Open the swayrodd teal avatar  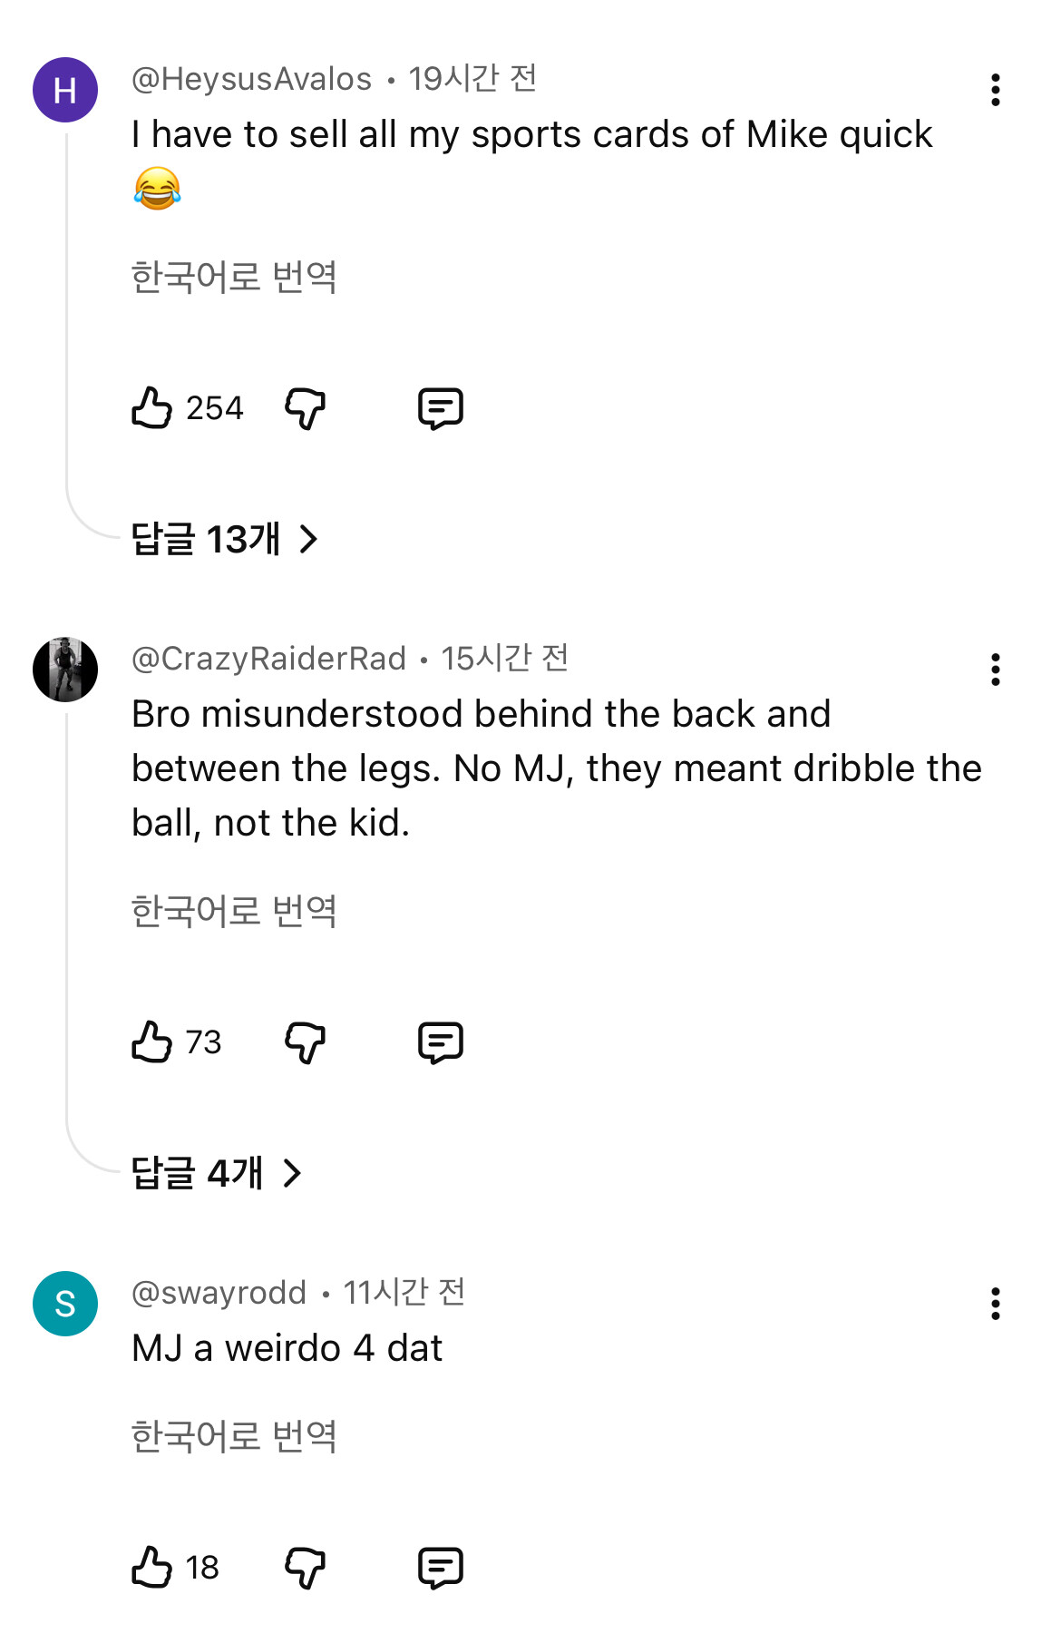[65, 1304]
